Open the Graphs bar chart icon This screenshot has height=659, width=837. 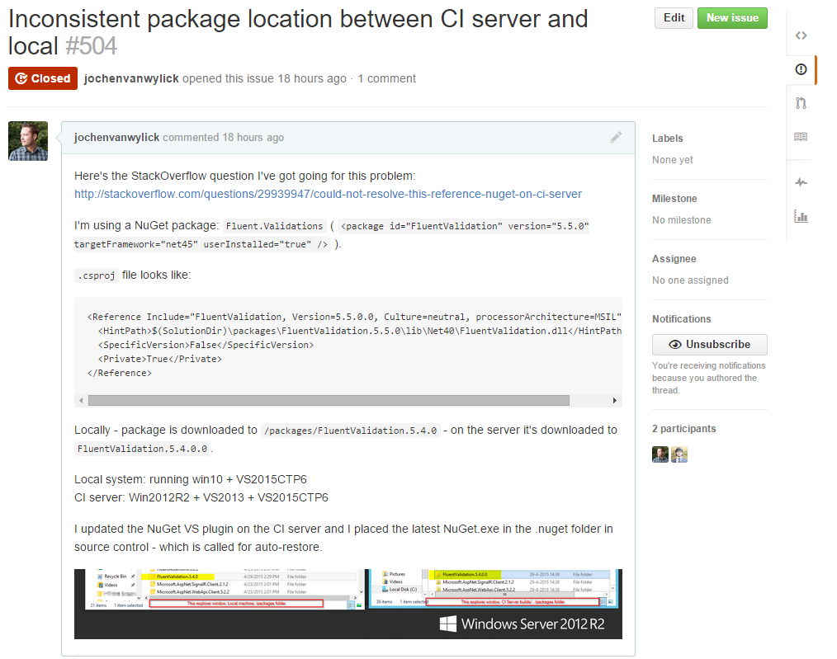click(x=801, y=216)
